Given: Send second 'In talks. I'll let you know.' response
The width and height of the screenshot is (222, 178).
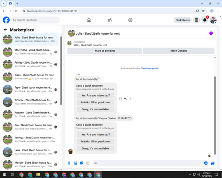Looking at the screenshot, I should pos(95,142).
